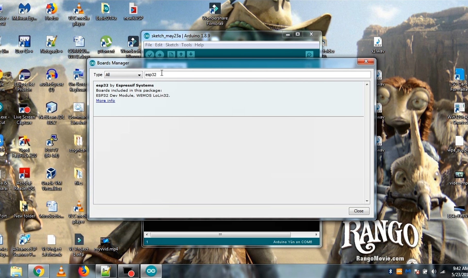Select the Dev-C++ desktop icon
The width and height of the screenshot is (468, 278).
[24, 45]
